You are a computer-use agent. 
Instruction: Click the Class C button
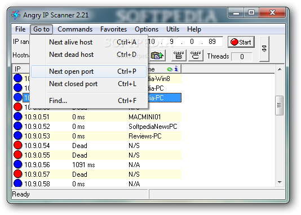pos(196,56)
